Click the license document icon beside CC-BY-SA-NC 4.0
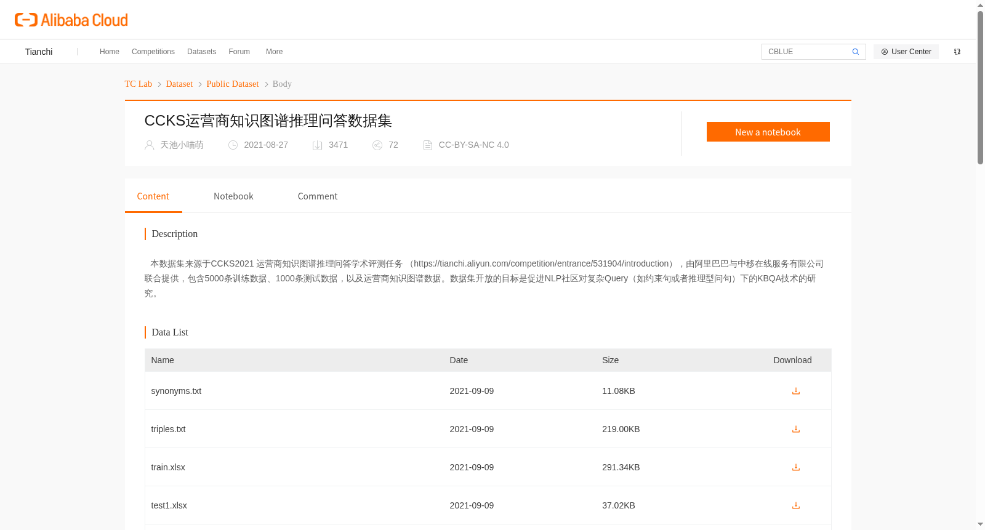Screen dimensions: 985x530 pos(428,145)
